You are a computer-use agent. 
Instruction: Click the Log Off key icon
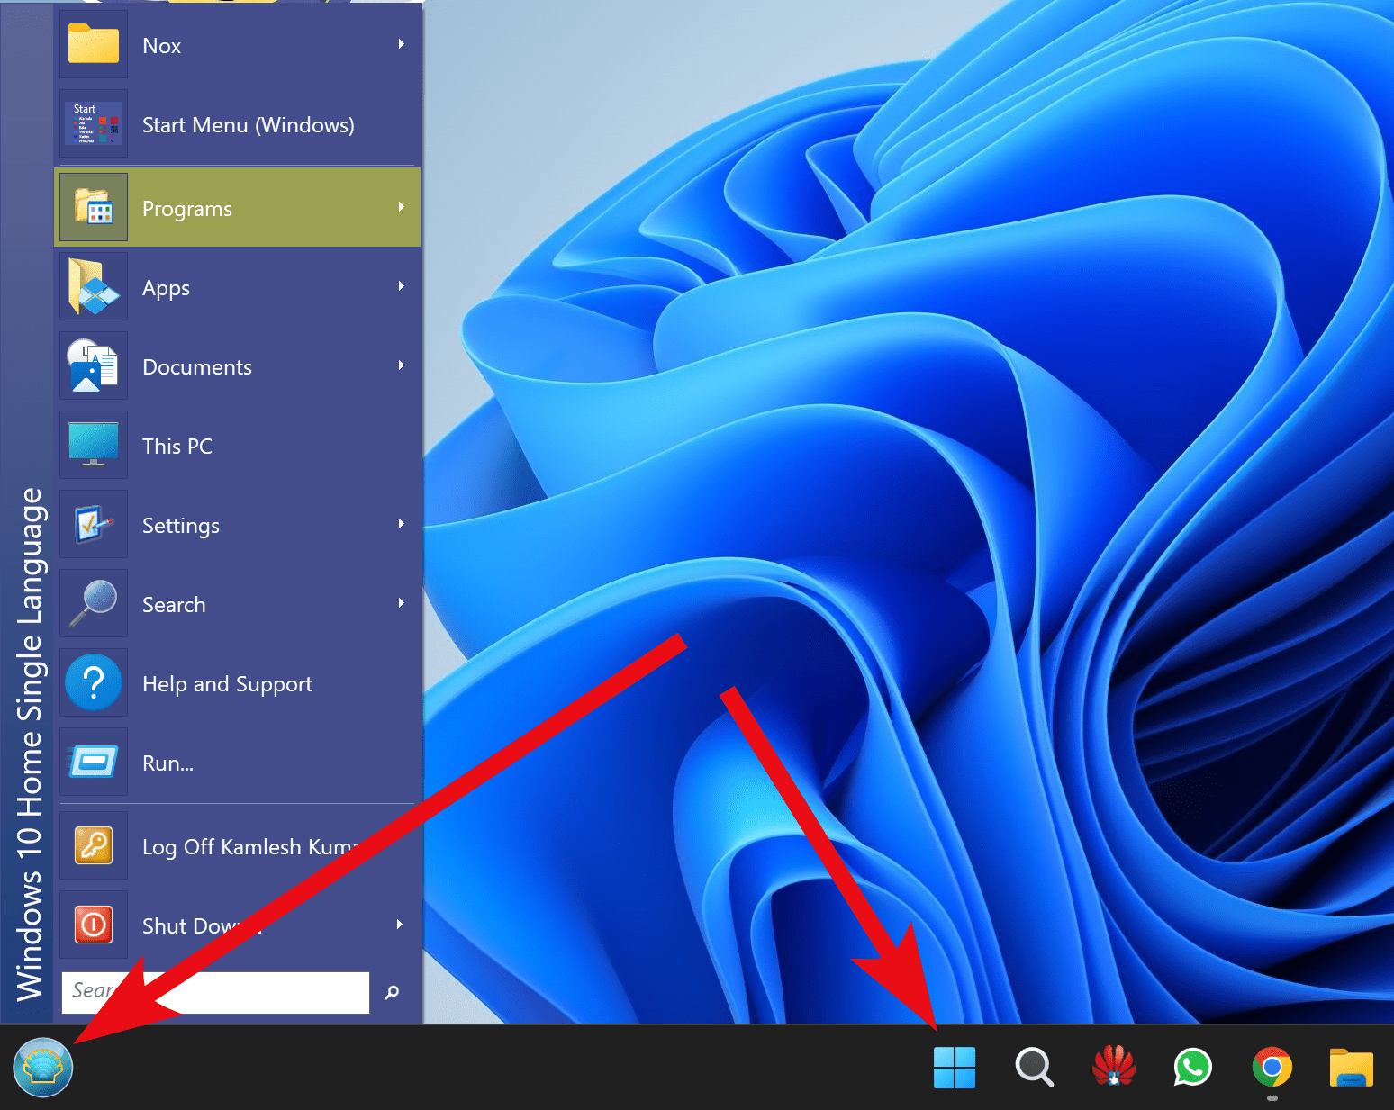pos(94,845)
